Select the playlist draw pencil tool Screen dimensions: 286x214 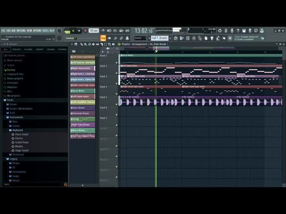pyautogui.click(x=81, y=44)
